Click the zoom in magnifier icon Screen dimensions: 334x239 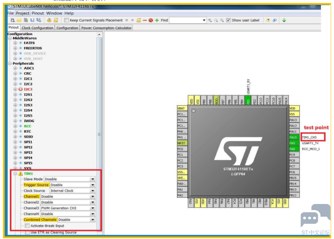click(x=210, y=20)
